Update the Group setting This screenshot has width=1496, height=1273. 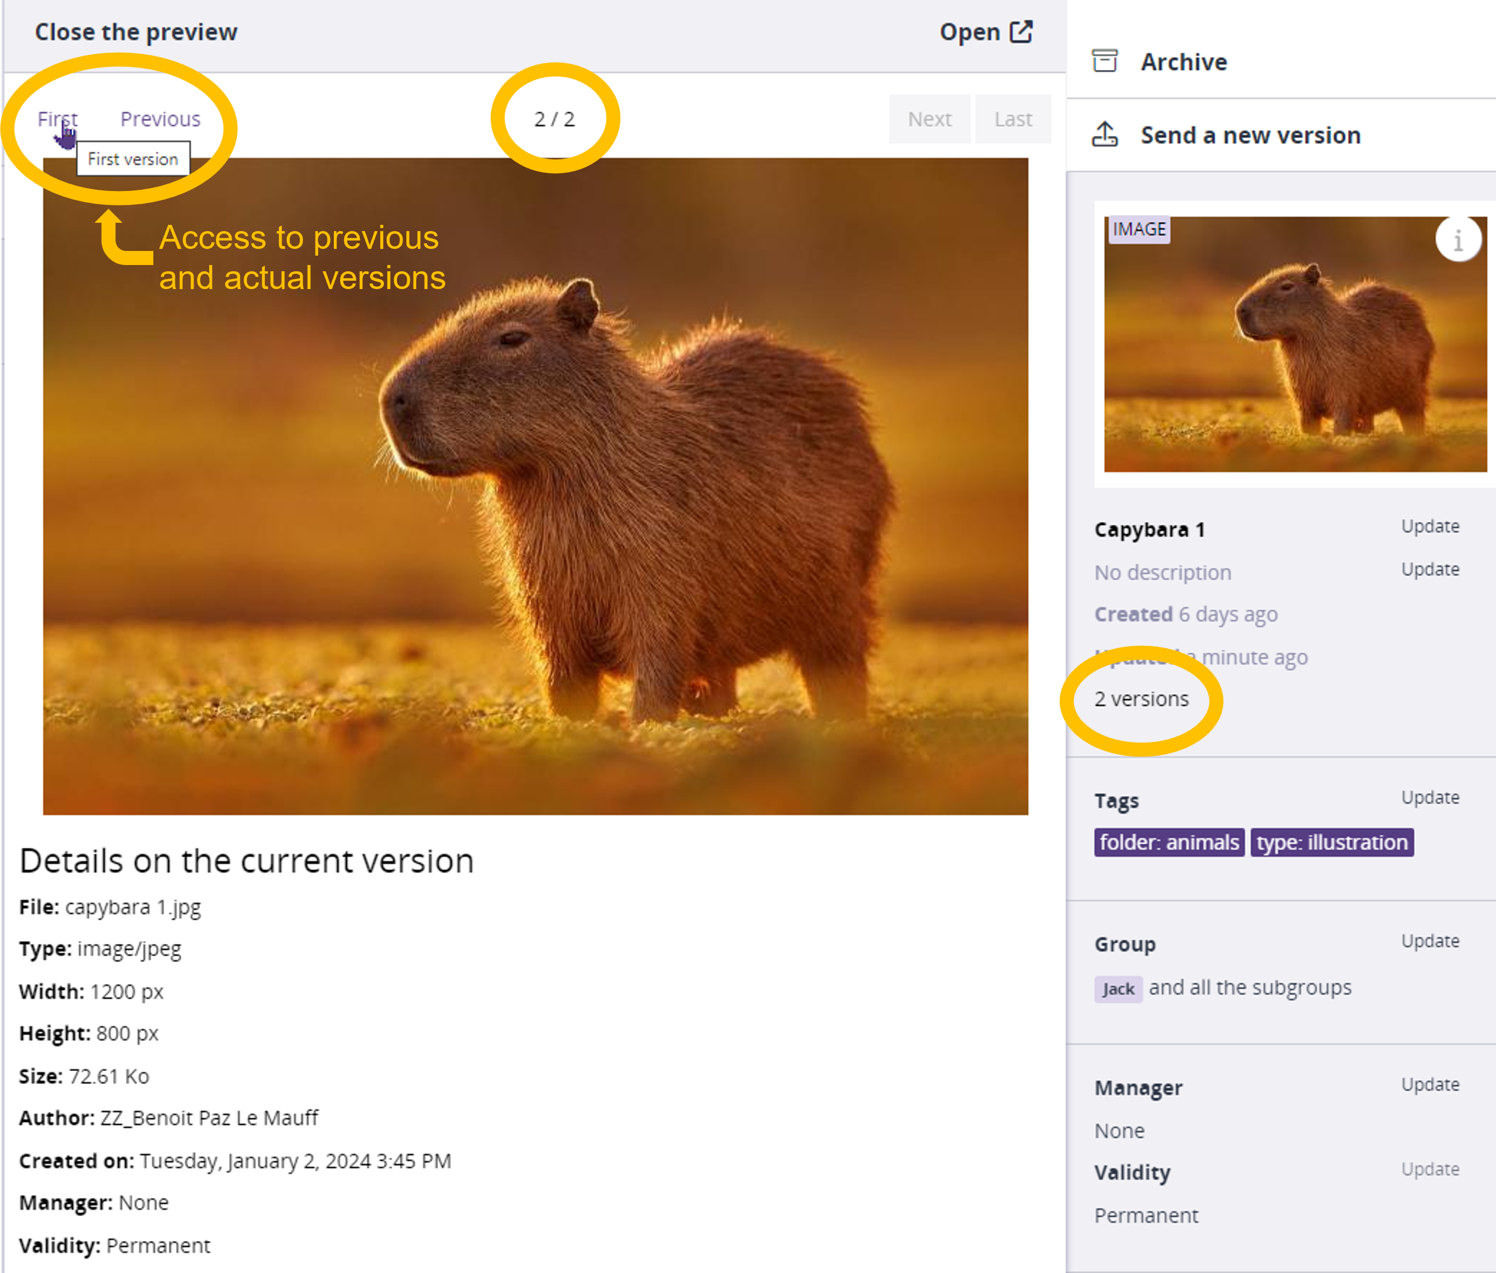click(1430, 941)
